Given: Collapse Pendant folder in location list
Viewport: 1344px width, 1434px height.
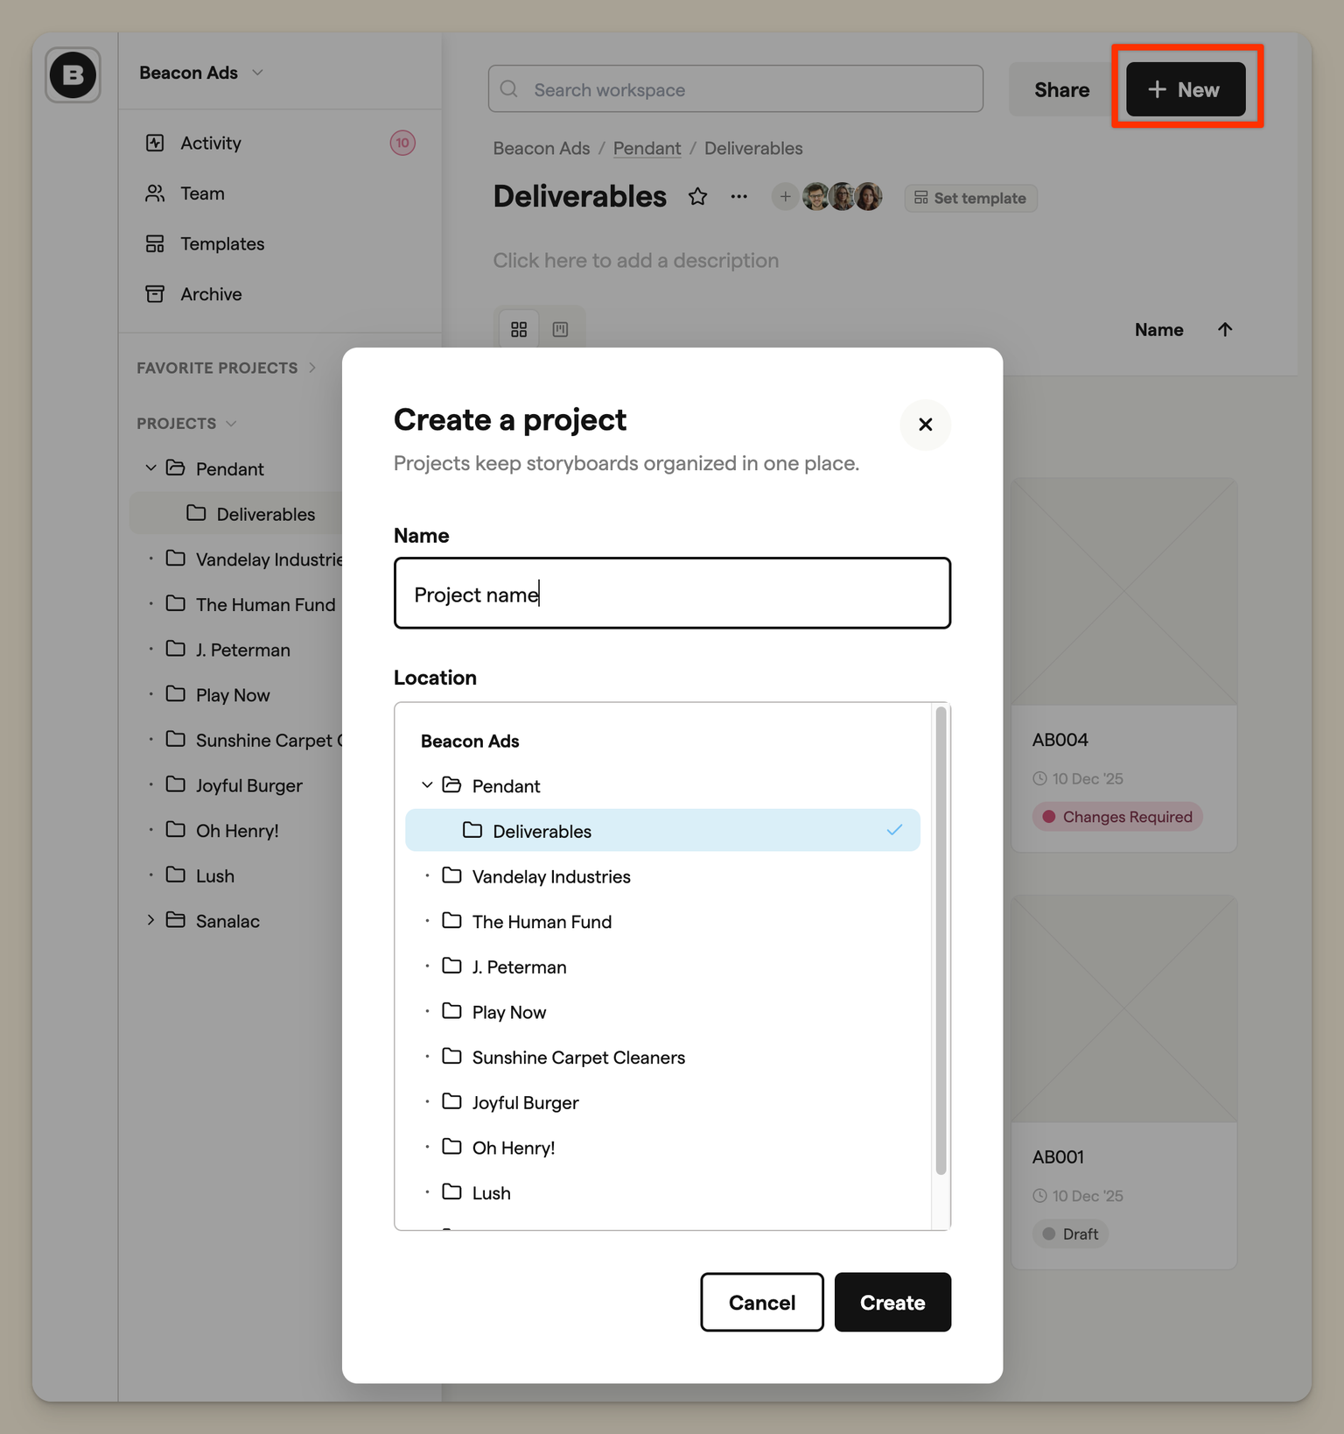Looking at the screenshot, I should (427, 785).
